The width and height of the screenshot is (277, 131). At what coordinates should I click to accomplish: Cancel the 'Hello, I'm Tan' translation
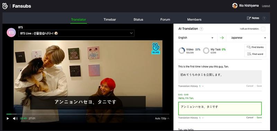(x=250, y=118)
